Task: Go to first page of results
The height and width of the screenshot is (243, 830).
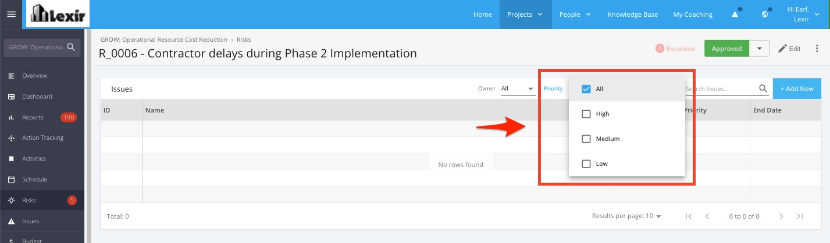Action: 688,216
